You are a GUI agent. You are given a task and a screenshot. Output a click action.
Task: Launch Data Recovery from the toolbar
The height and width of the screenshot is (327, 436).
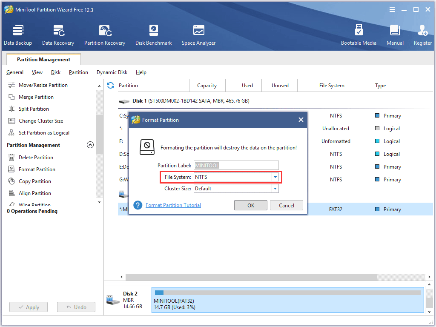click(x=58, y=35)
